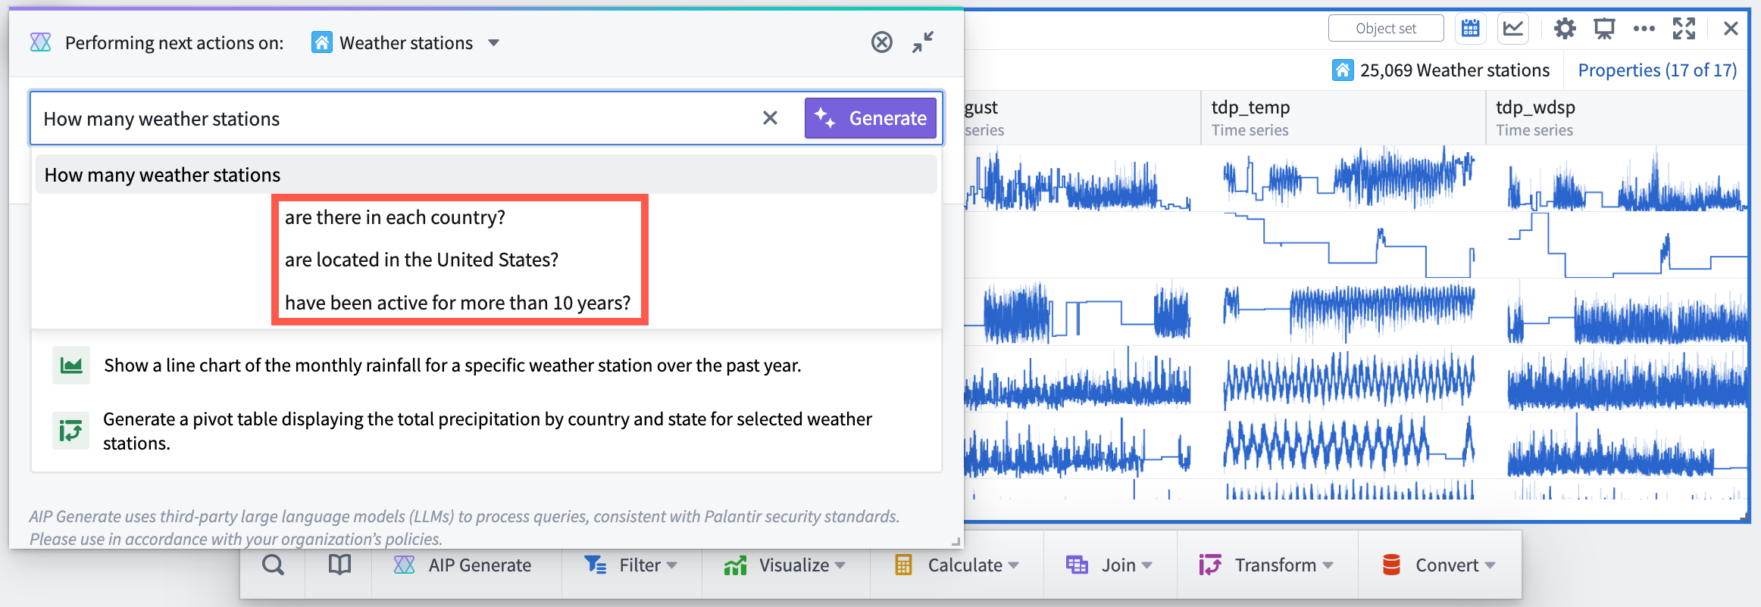1761x607 pixels.
Task: Click the line chart suggestion icon
Action: point(71,366)
